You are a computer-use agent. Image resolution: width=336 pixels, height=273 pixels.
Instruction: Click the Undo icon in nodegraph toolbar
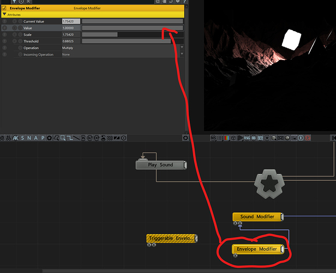pos(2,138)
